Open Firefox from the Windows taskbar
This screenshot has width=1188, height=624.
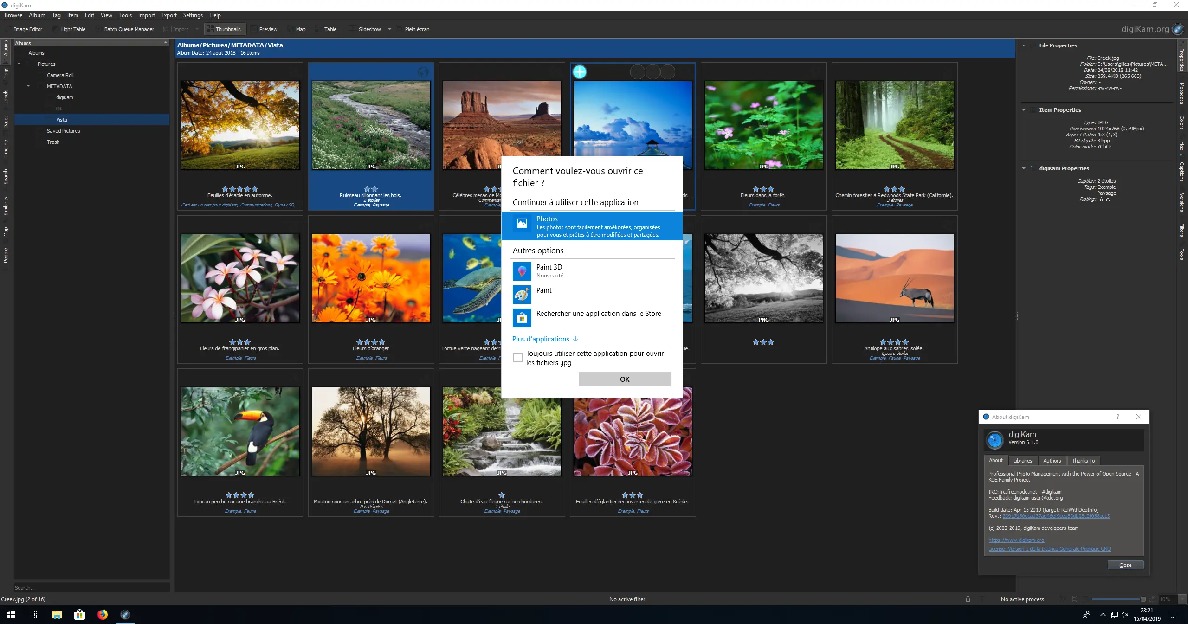102,615
